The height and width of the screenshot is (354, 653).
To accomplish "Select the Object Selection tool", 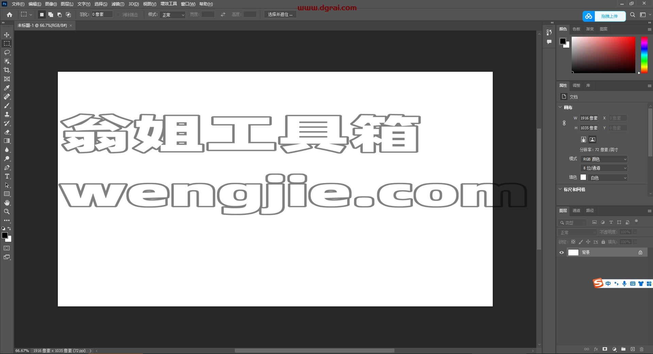I will (x=7, y=61).
